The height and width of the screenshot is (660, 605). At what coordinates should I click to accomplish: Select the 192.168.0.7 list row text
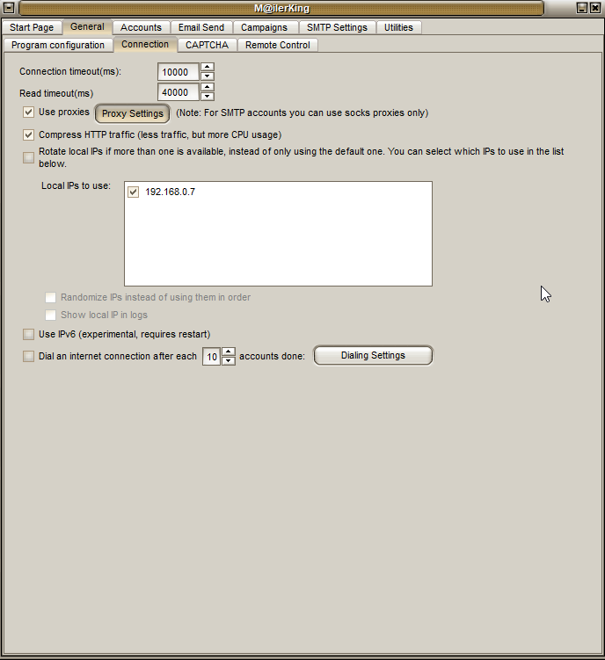pyautogui.click(x=171, y=192)
